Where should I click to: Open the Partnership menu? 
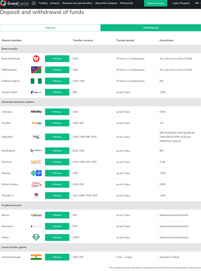coord(126,3)
